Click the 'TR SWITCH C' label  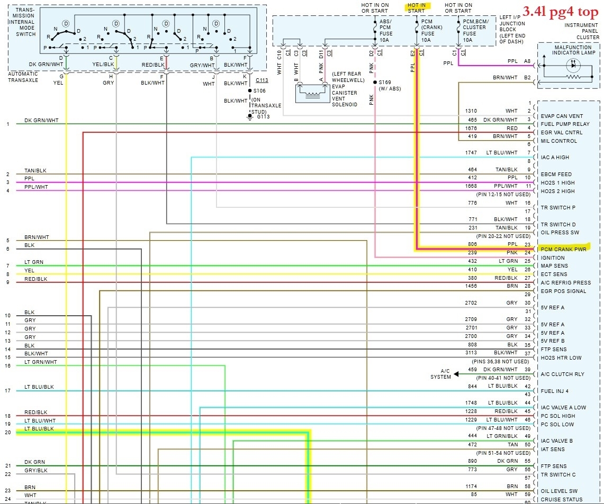[558, 475]
